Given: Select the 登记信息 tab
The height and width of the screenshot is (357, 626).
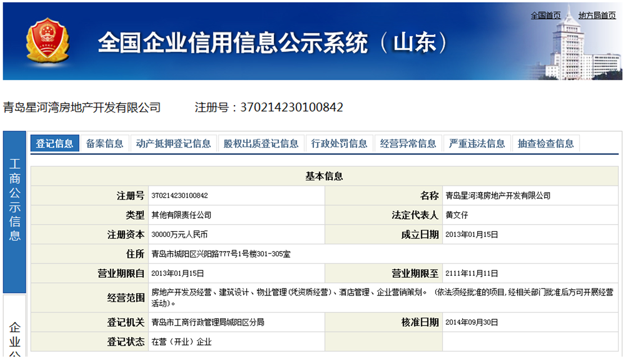Looking at the screenshot, I should 54,144.
